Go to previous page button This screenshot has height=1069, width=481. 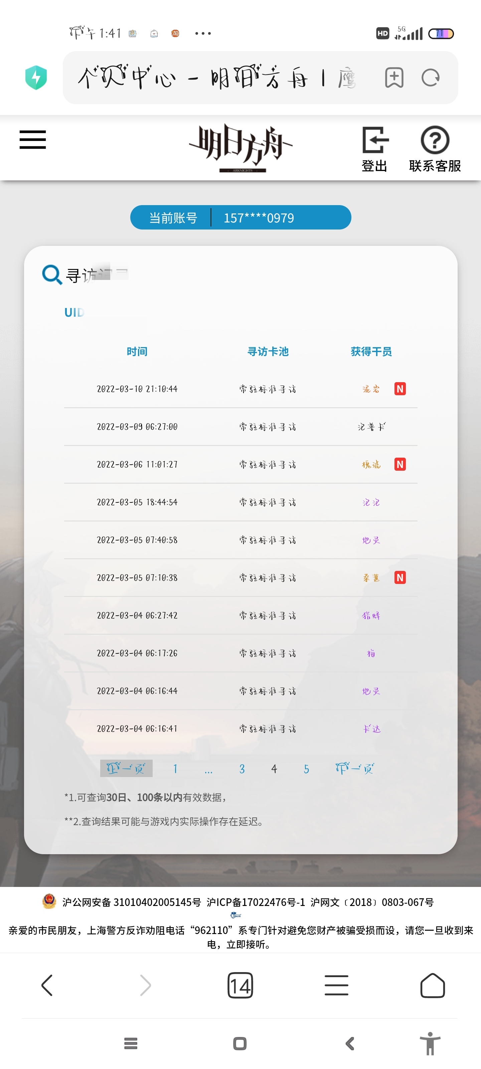[x=126, y=769]
